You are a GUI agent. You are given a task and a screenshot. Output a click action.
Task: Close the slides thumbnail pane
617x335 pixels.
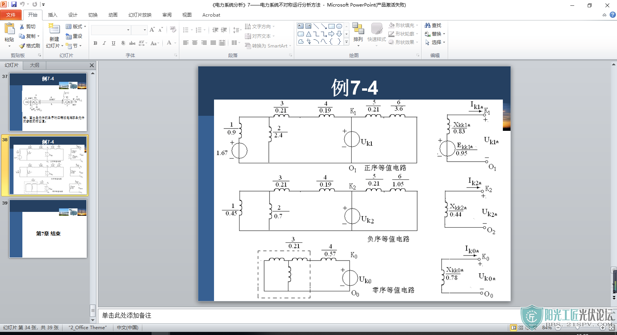tap(92, 65)
